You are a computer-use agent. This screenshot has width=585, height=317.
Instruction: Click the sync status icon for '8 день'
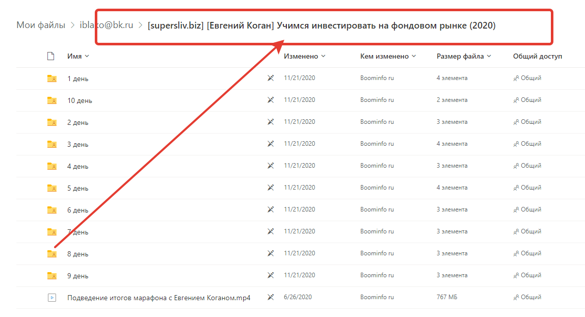(x=271, y=253)
